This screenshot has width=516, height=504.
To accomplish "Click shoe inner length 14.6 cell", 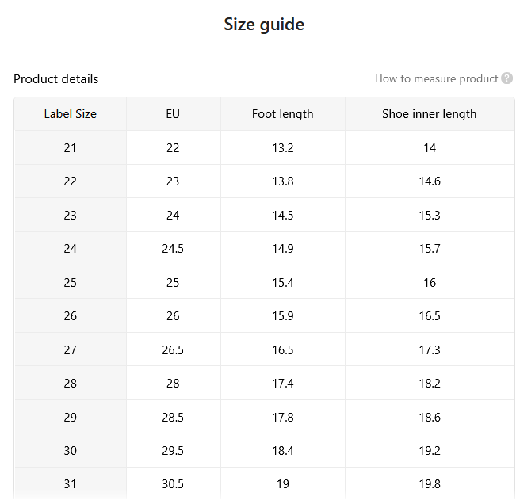I will [430, 181].
